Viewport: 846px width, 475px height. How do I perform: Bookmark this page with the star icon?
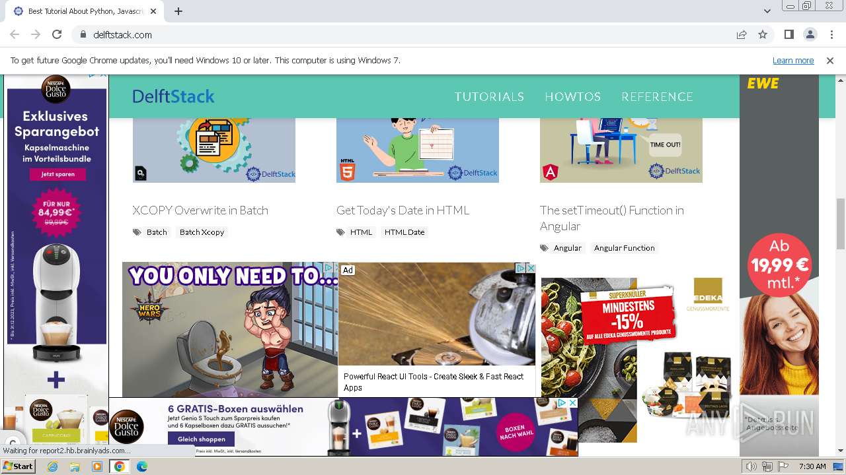[763, 34]
